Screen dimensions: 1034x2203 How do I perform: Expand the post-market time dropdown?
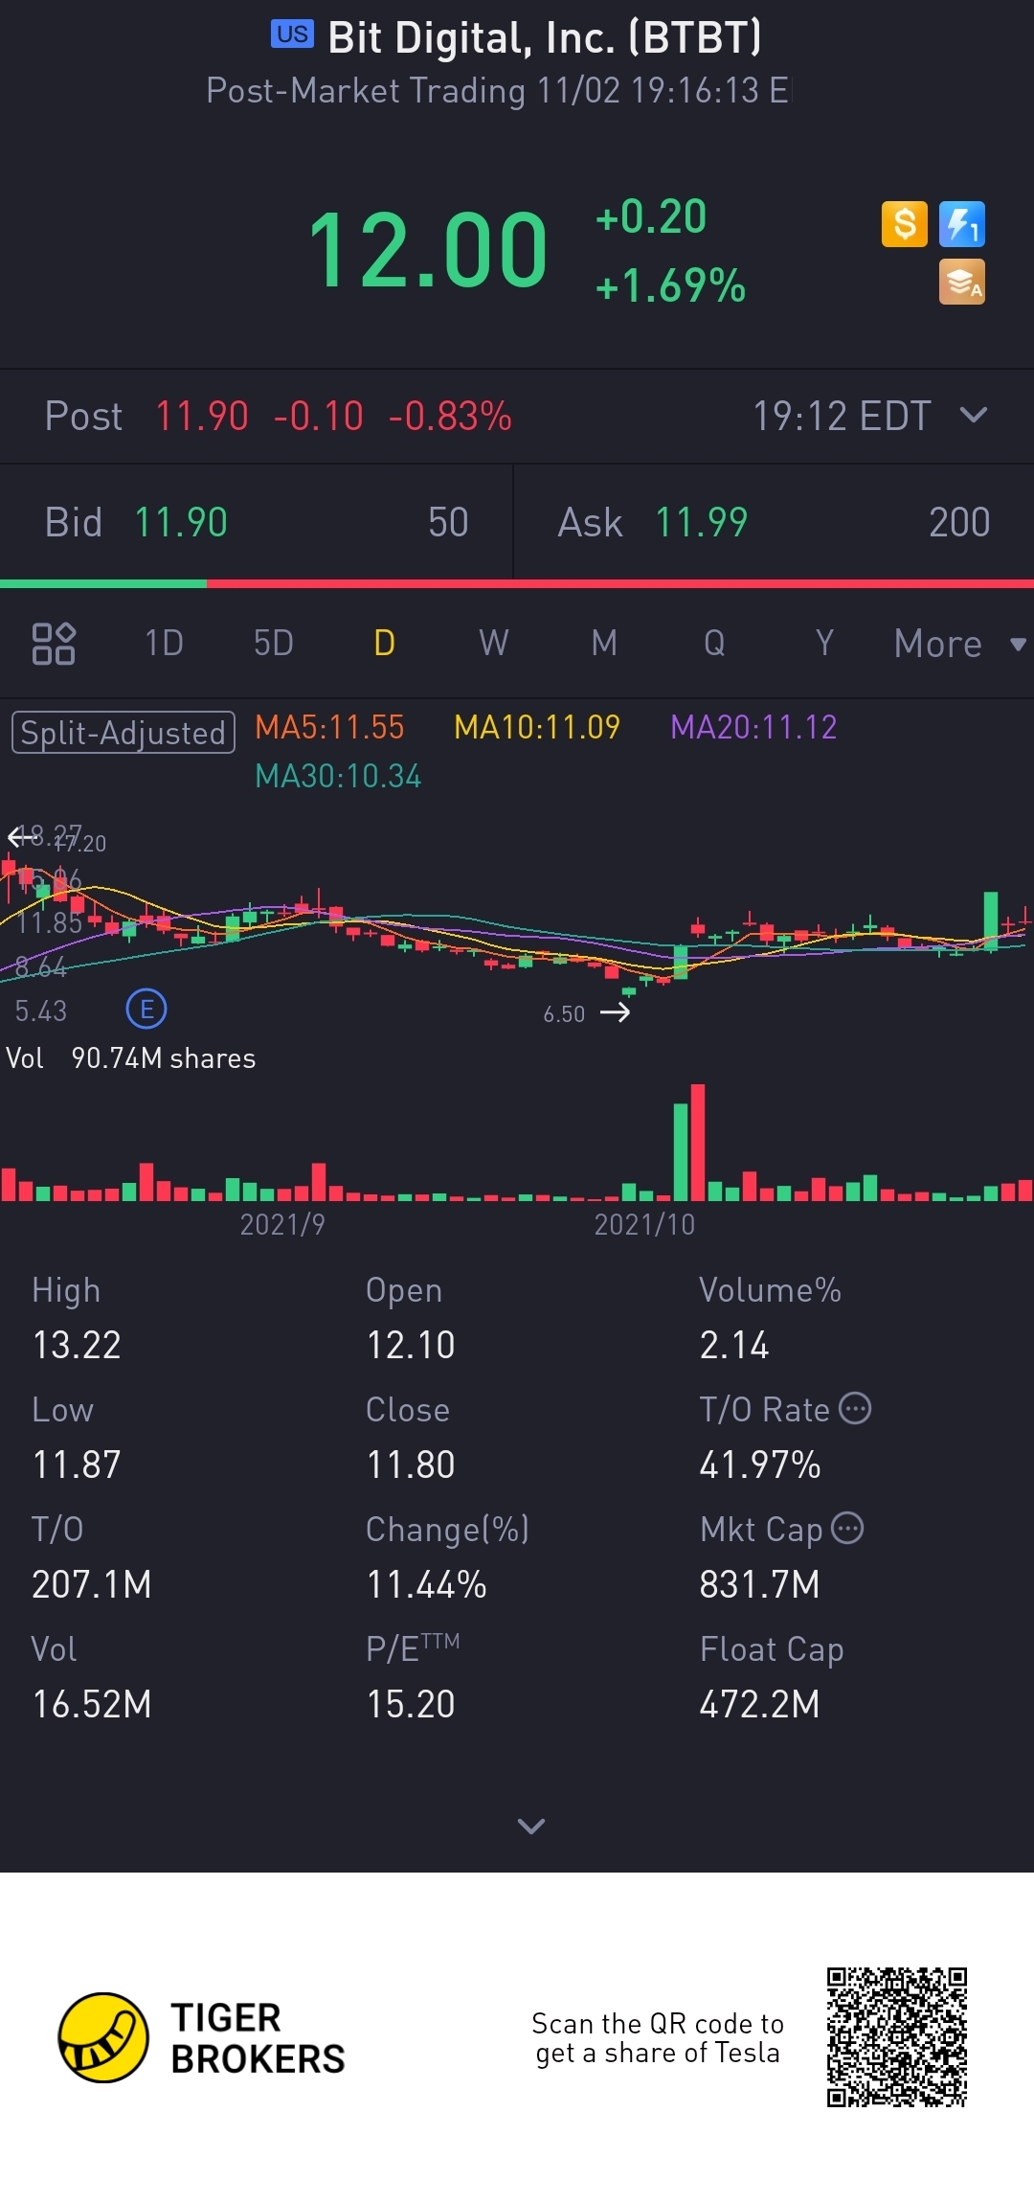(x=974, y=415)
